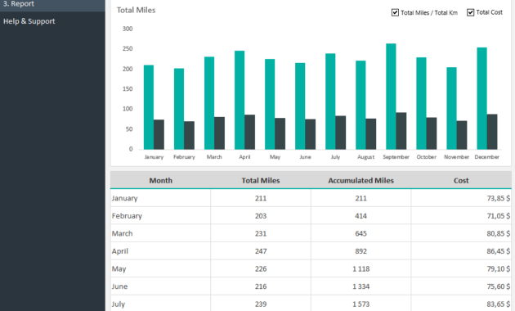Click the teal January miles bar
515x311 pixels.
(x=149, y=107)
